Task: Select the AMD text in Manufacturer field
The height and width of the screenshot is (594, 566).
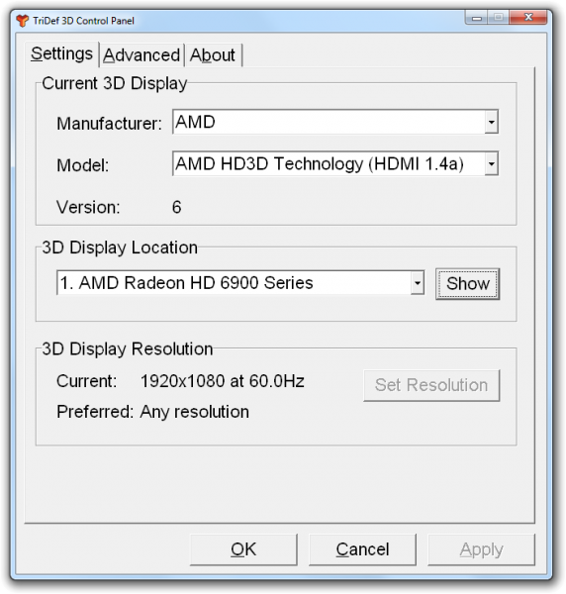Action: point(195,122)
